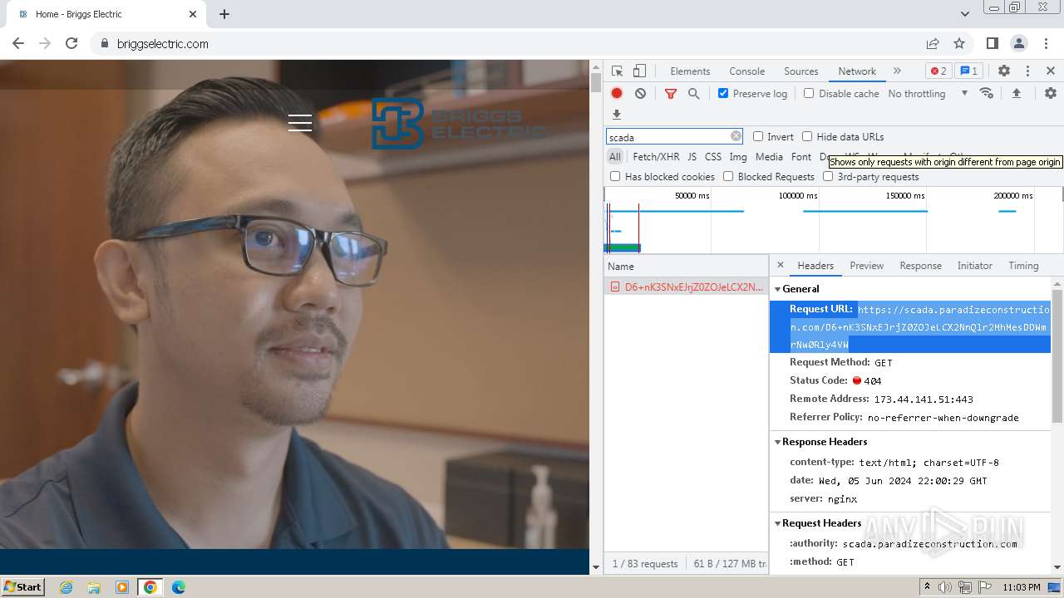
Task: Show the 1 issue message badge
Action: (968, 71)
